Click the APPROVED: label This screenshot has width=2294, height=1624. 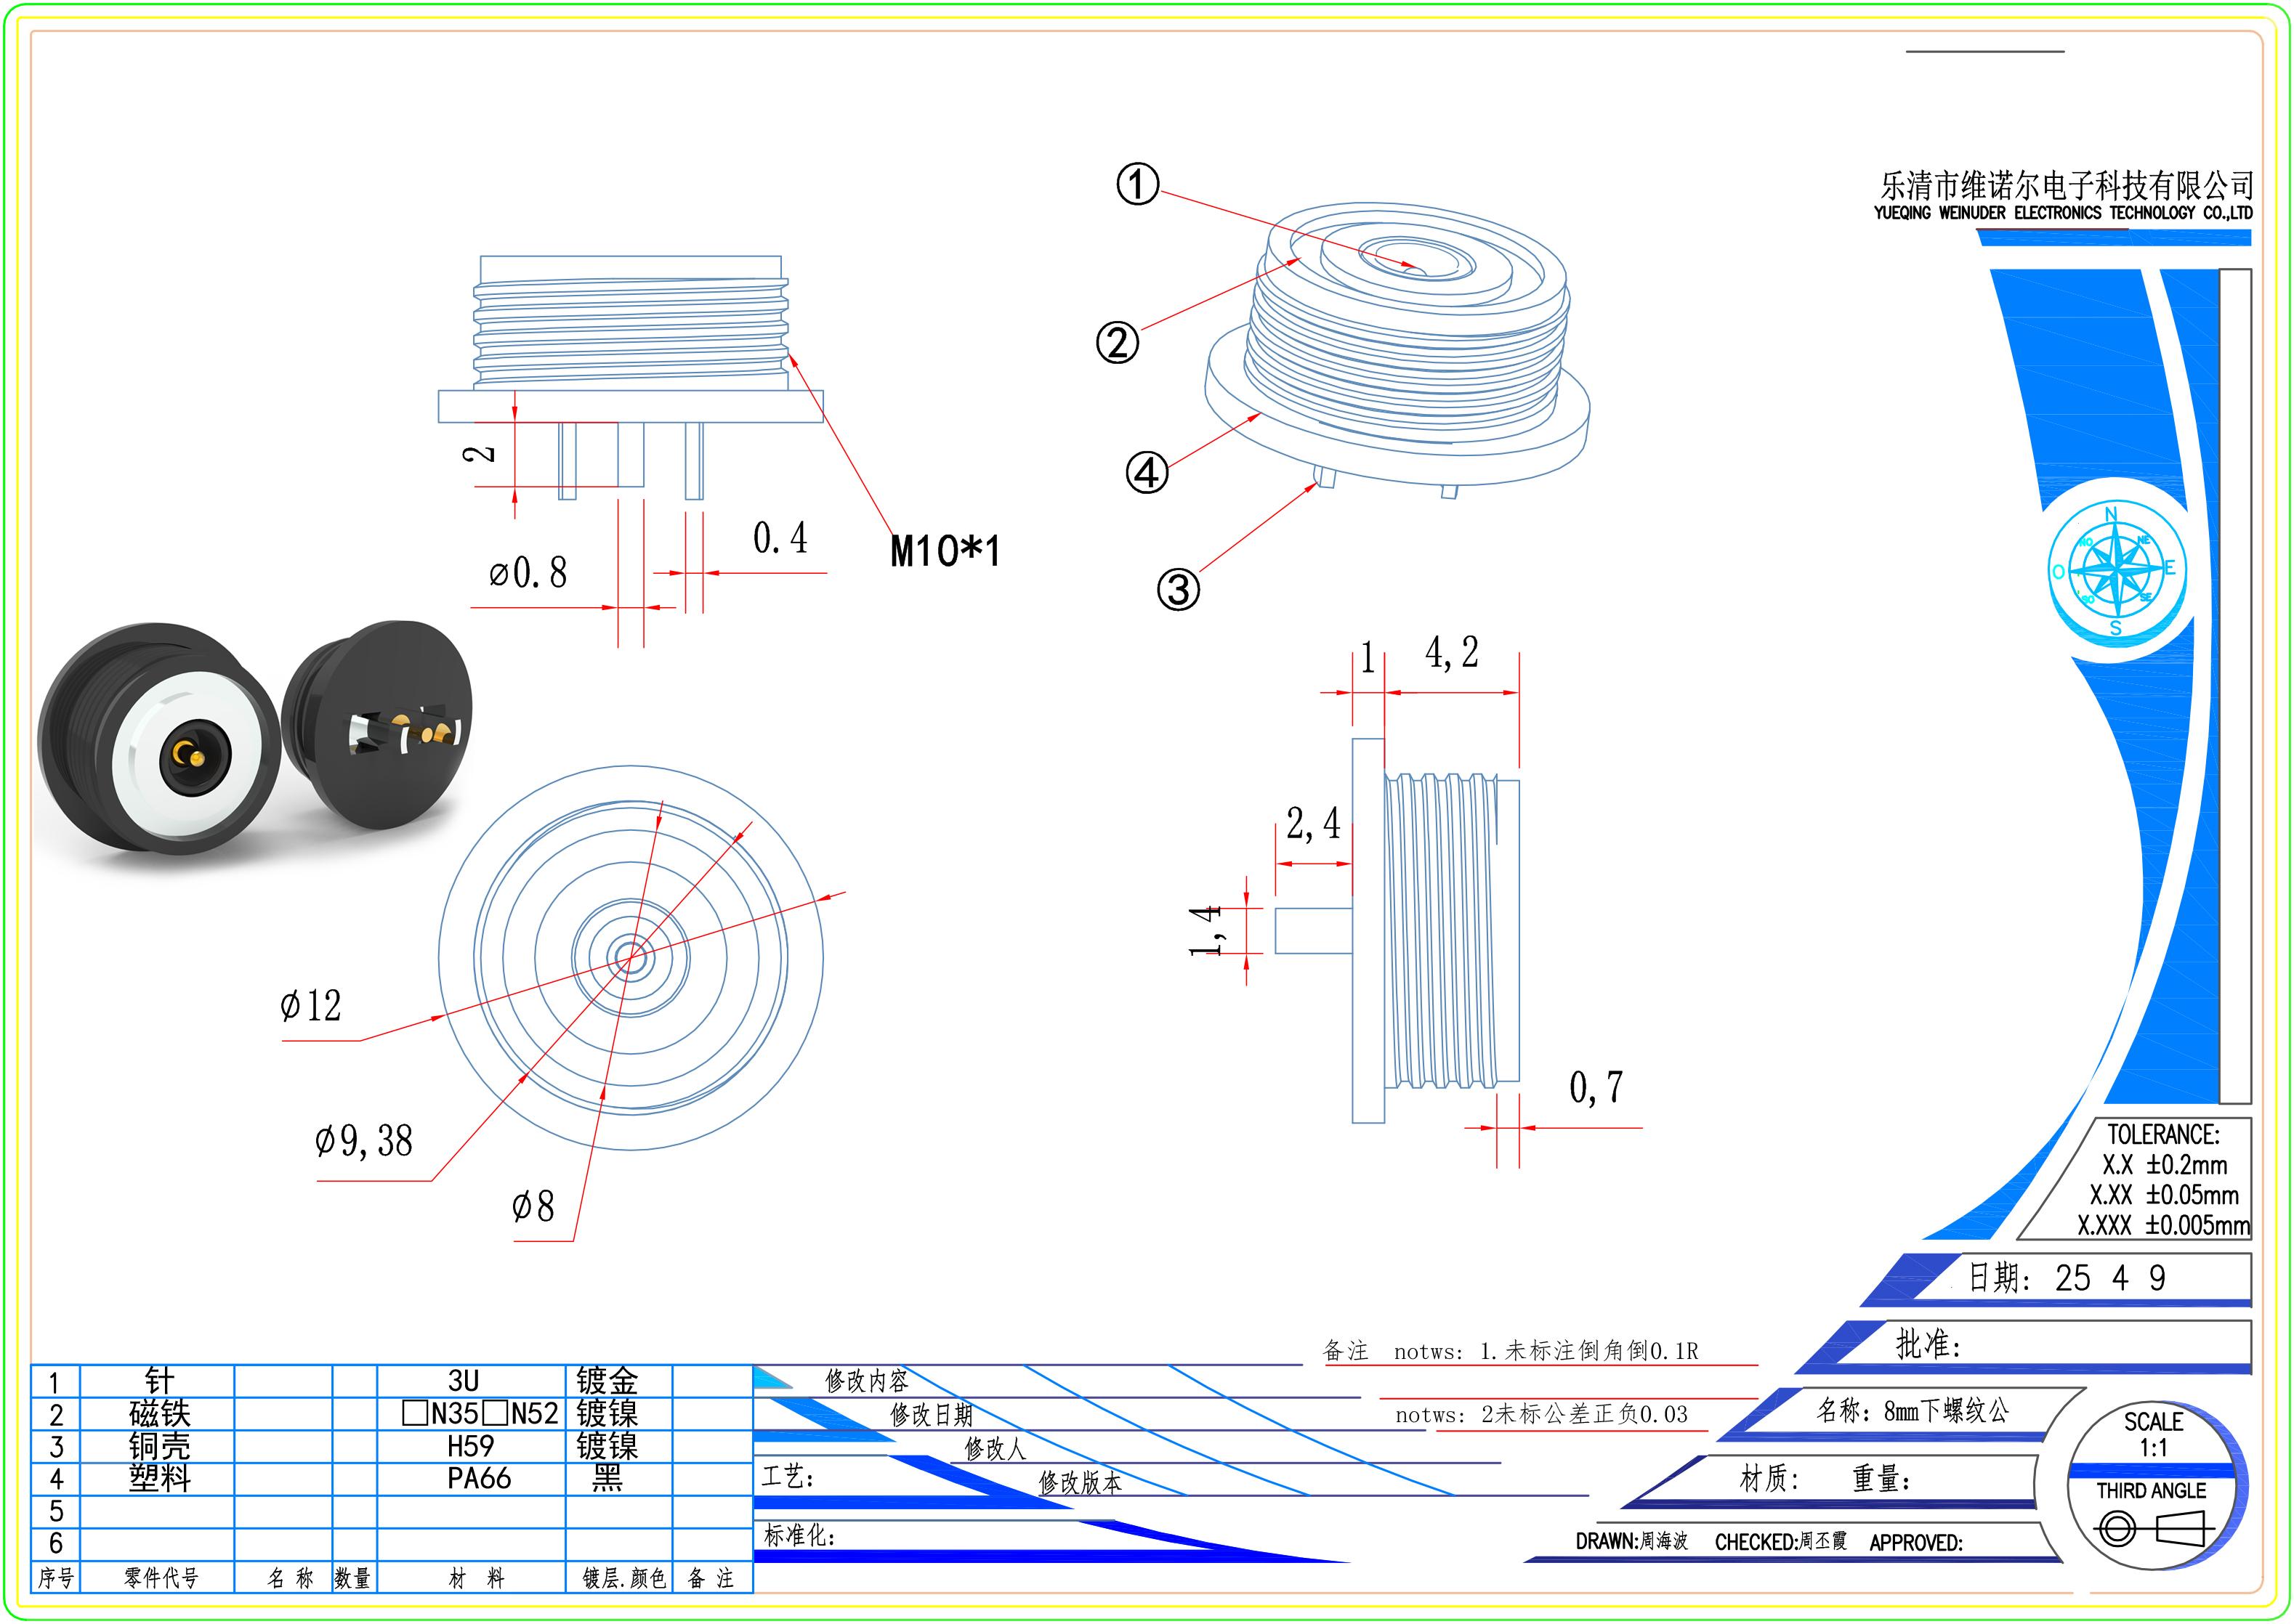[x=1916, y=1543]
